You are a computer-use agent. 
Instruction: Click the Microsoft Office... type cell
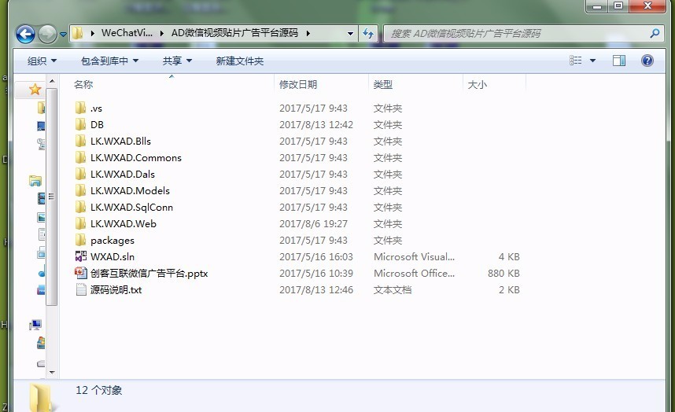(x=414, y=273)
